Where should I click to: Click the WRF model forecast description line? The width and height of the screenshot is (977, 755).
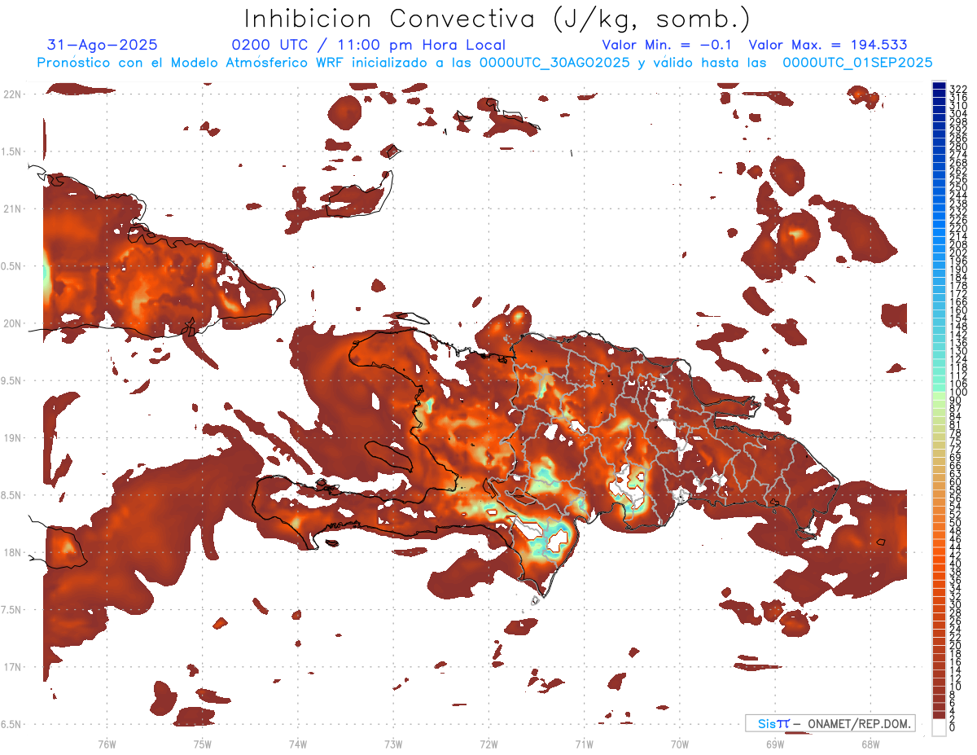tap(484, 62)
